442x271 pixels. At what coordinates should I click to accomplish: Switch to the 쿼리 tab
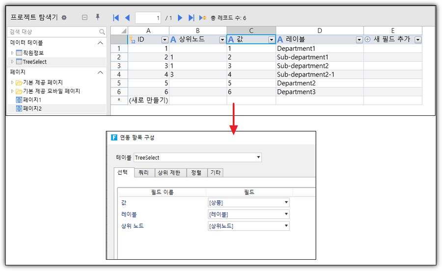(x=143, y=172)
